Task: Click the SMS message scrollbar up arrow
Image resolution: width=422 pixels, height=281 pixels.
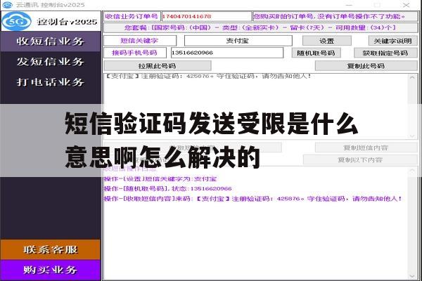Action: tap(412, 77)
